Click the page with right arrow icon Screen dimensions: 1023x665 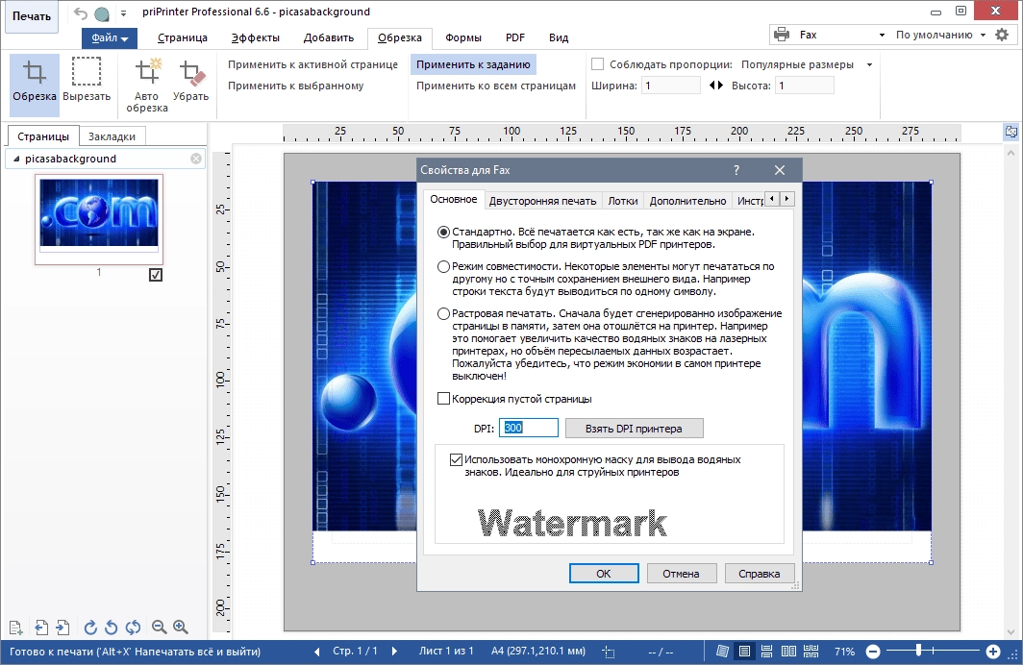tap(62, 628)
